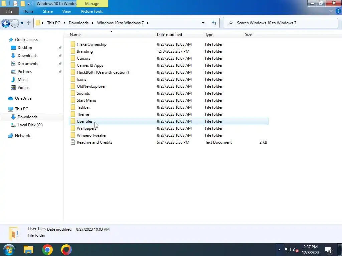Image resolution: width=342 pixels, height=256 pixels.
Task: Select the User tiles folder name
Action: click(x=84, y=121)
